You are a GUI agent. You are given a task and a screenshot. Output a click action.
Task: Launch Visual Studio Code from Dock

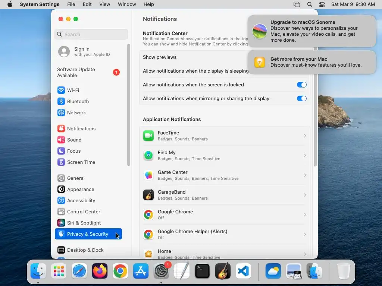pos(243,271)
